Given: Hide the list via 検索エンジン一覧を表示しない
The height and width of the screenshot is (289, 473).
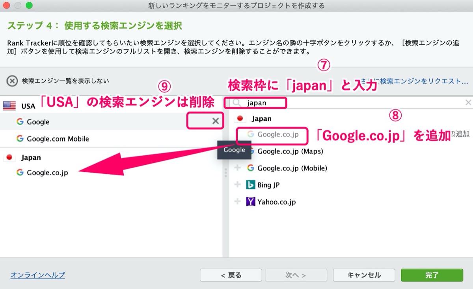Looking at the screenshot, I should [65, 81].
